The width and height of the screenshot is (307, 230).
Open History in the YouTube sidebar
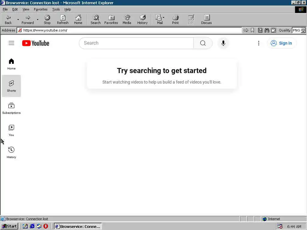pyautogui.click(x=11, y=152)
